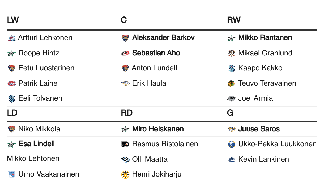Open Aleksander Barkov's player link
This screenshot has height=189, width=324.
[163, 38]
